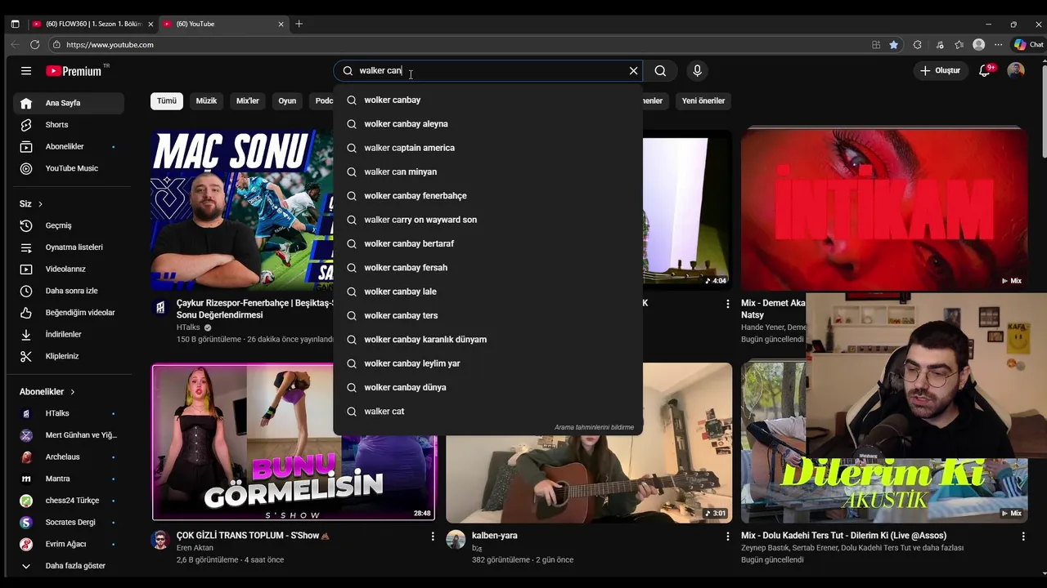This screenshot has width=1047, height=588.
Task: Choose suggestion 'walker captain america'
Action: 488,148
